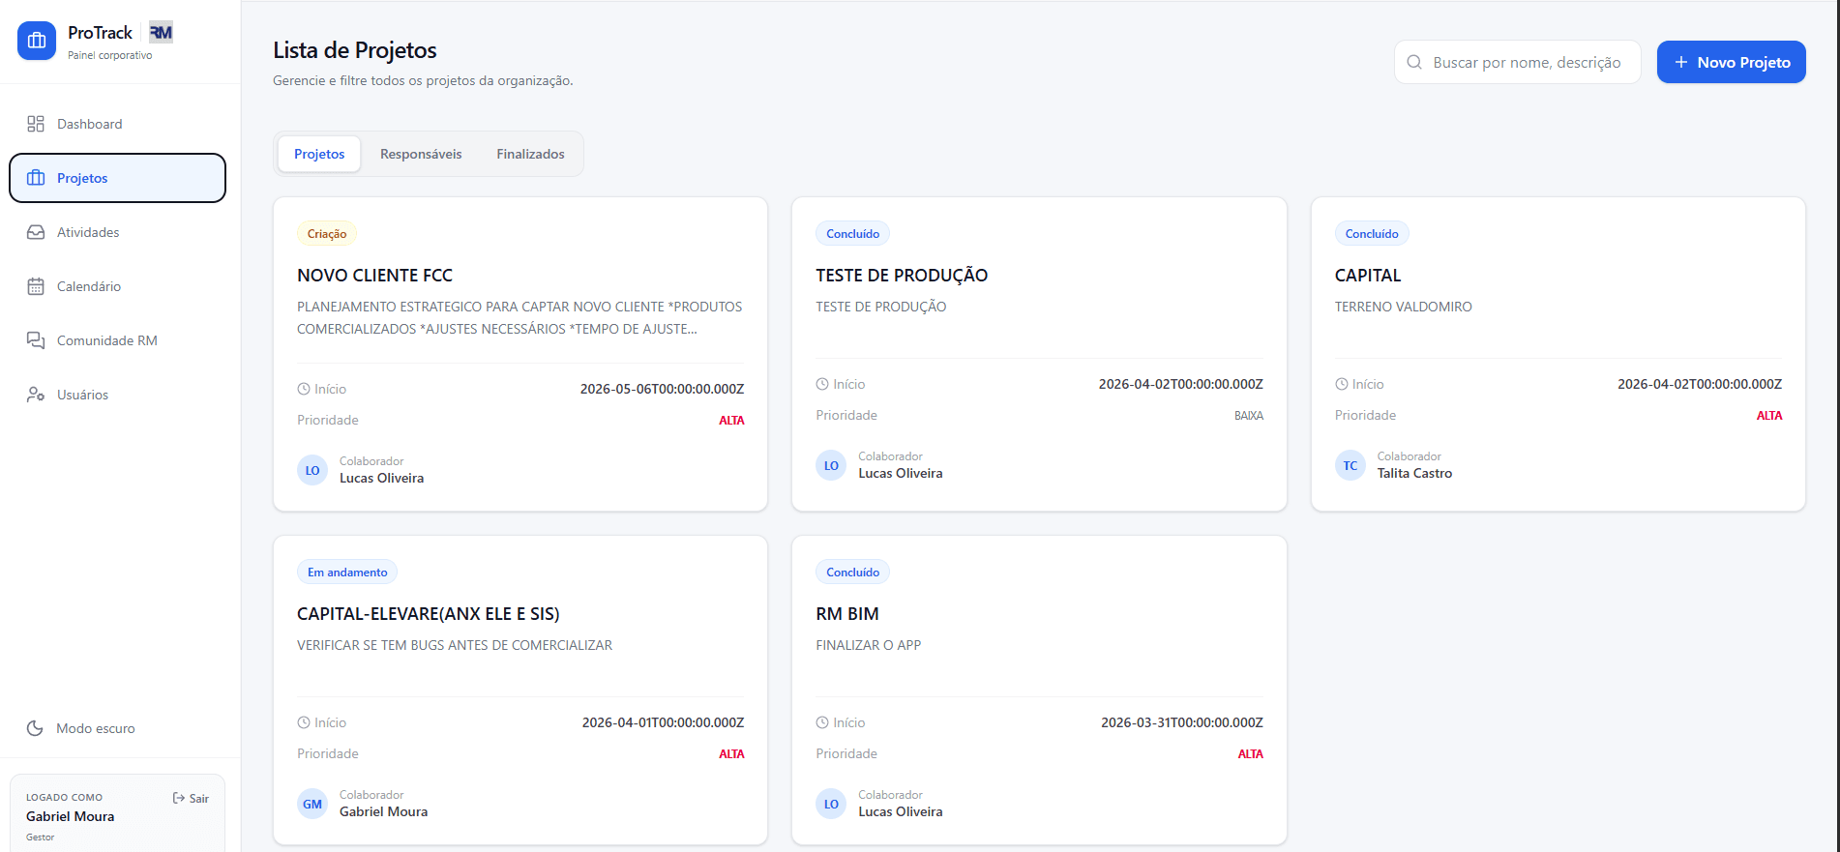Viewport: 1840px width, 852px height.
Task: Focus the Buscar por nome search field
Action: tap(1517, 62)
